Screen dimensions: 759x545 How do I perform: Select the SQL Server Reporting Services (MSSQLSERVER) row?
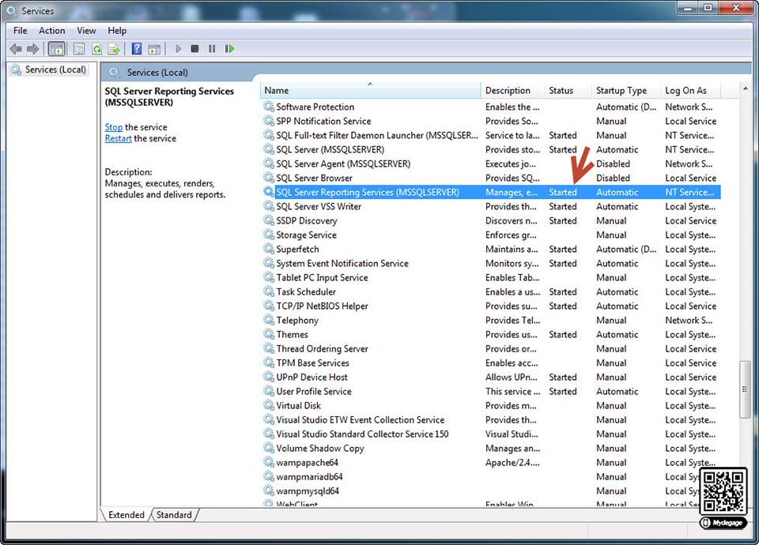click(490, 192)
